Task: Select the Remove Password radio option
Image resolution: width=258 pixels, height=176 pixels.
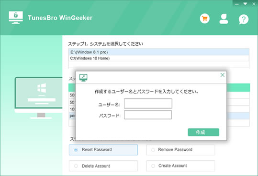Action: [x=180, y=150]
